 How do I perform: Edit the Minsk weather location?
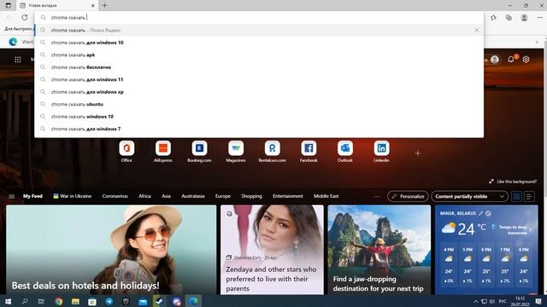480,213
